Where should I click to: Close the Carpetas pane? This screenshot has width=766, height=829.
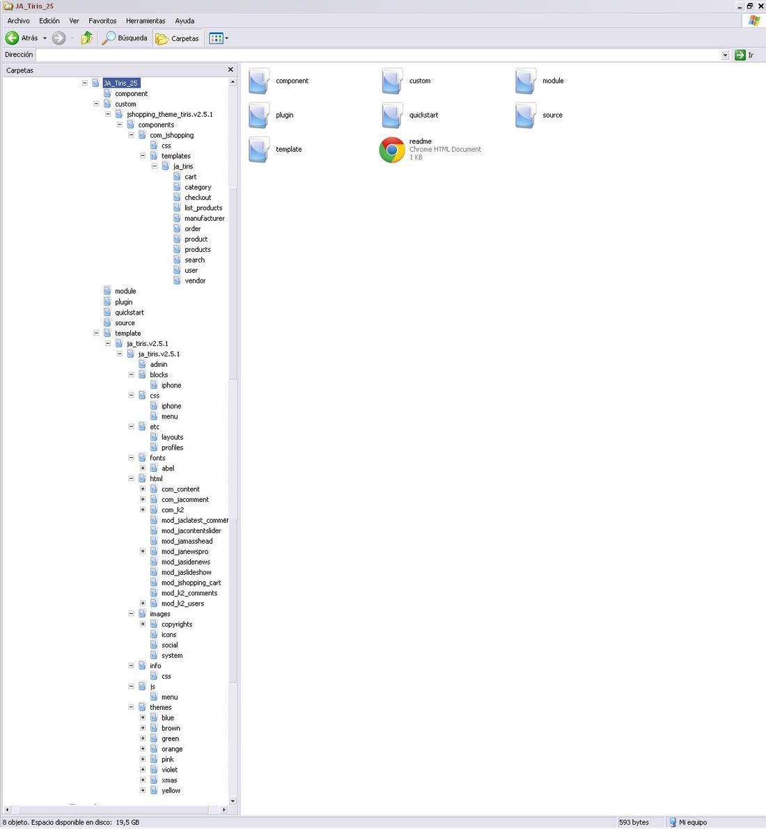(230, 70)
